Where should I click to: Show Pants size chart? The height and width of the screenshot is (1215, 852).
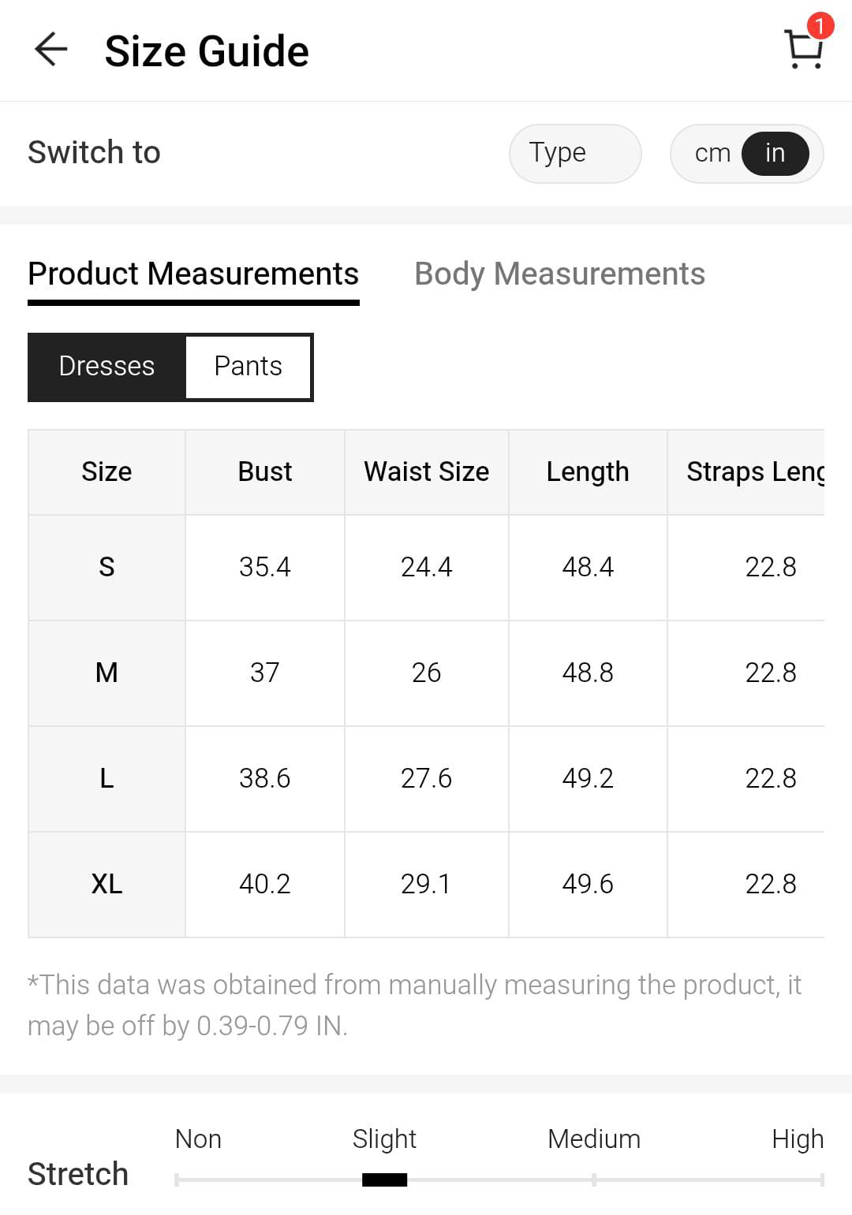tap(248, 367)
